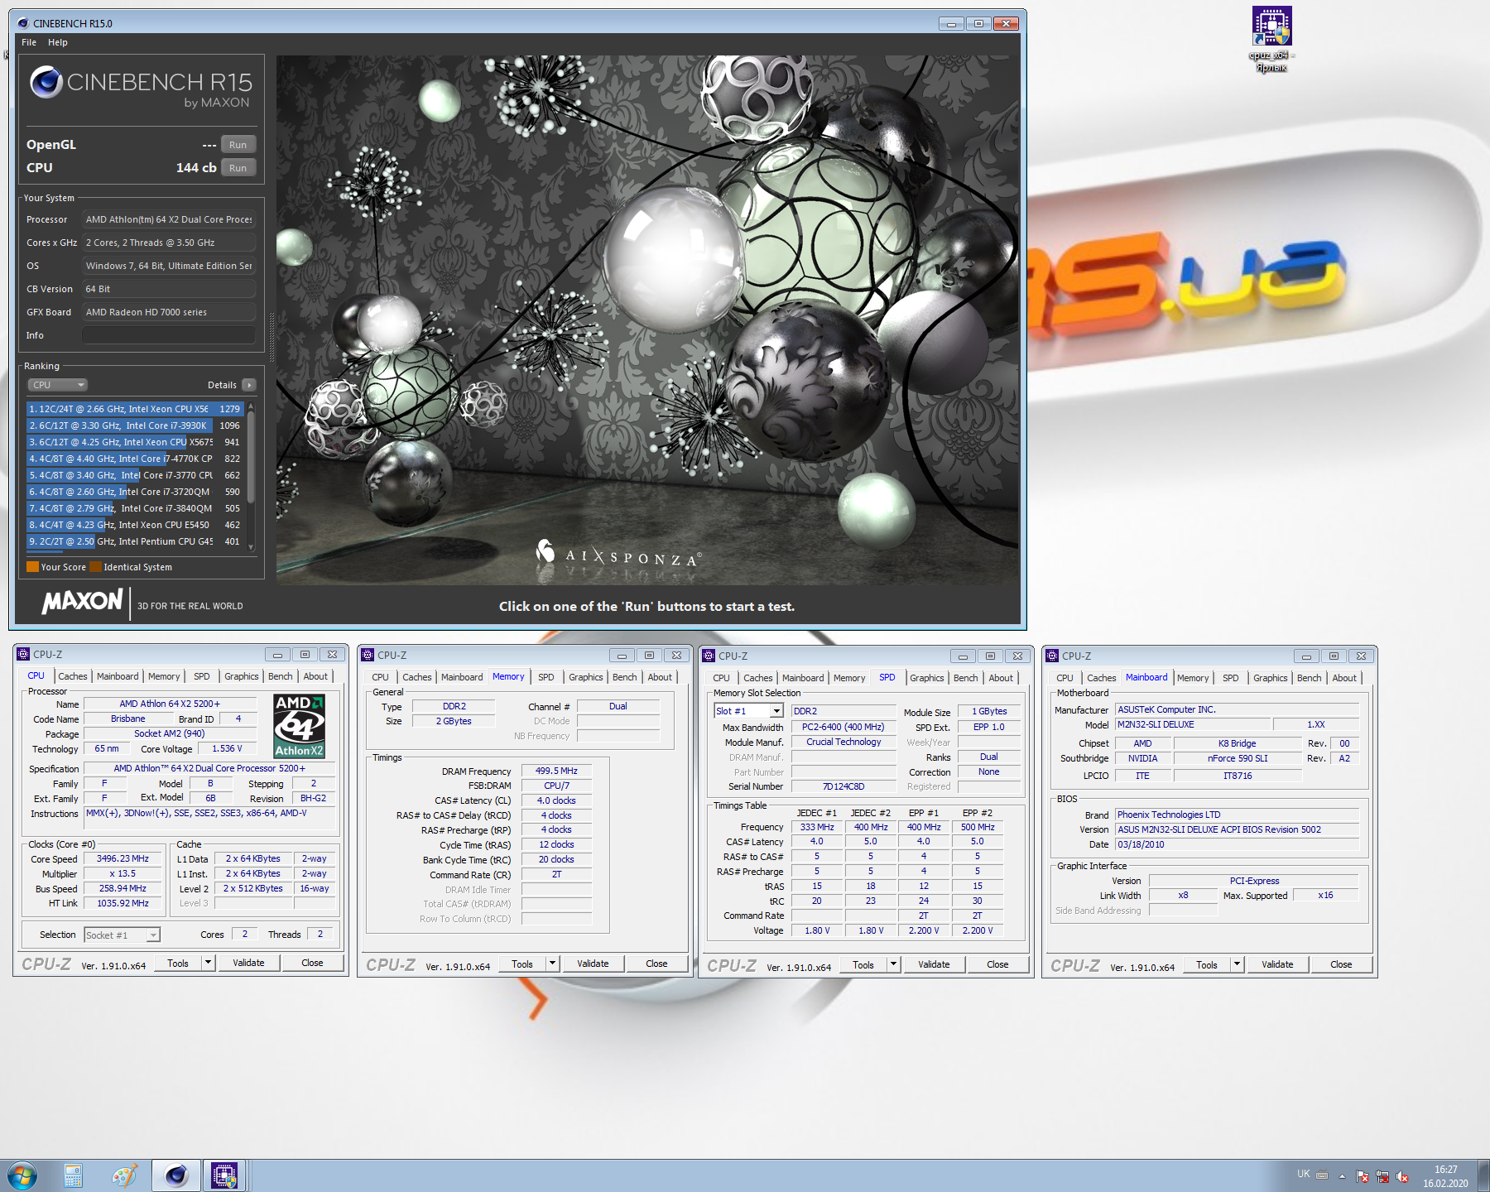1490x1192 pixels.
Task: Run the CPU benchmark
Action: [x=238, y=168]
